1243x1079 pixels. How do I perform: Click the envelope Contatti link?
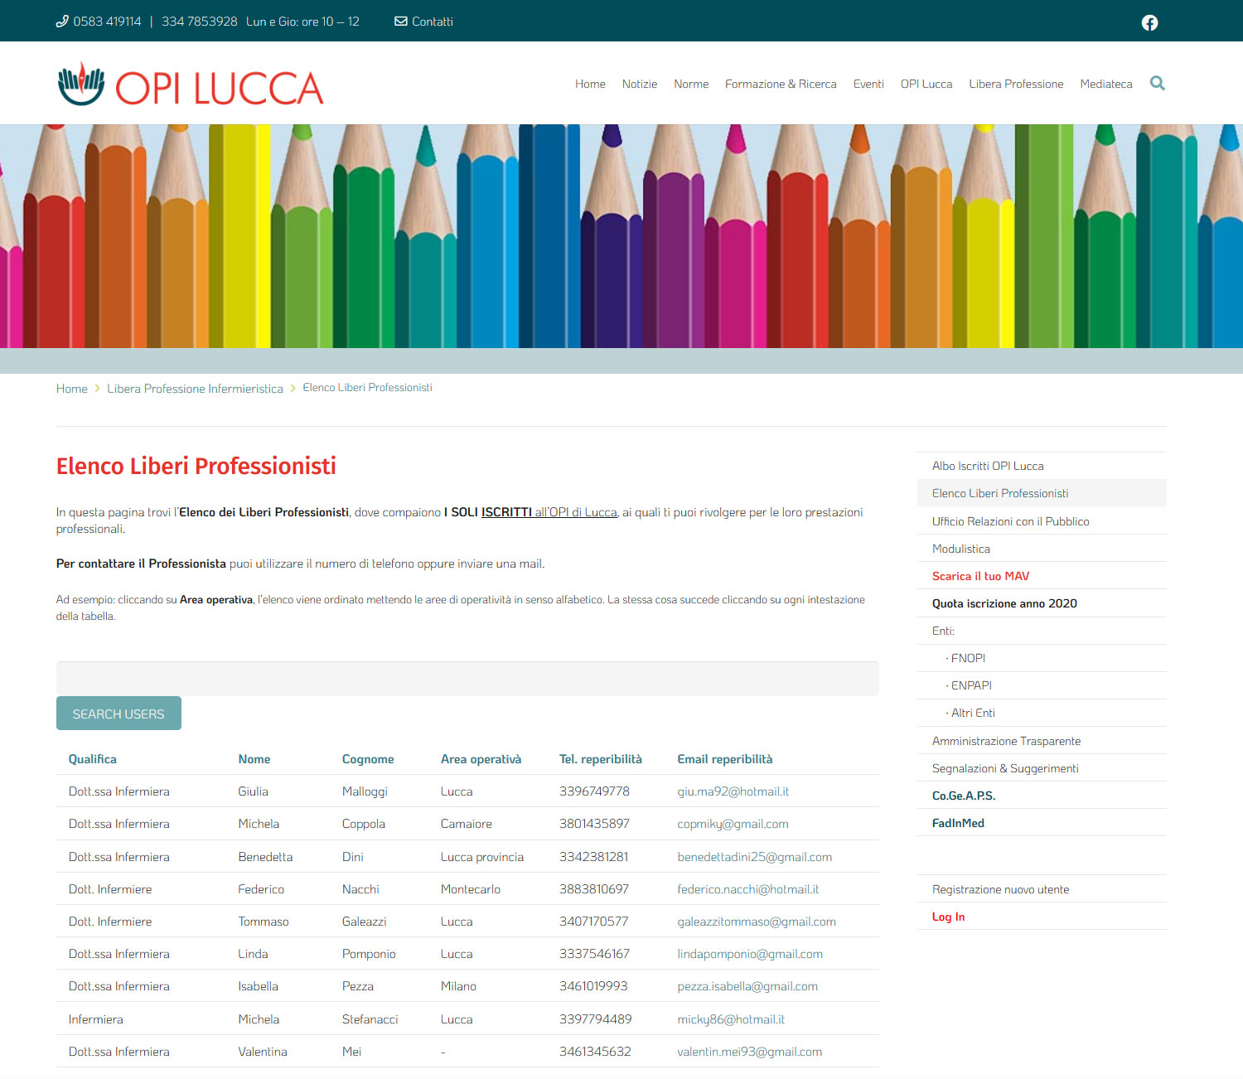tap(423, 22)
